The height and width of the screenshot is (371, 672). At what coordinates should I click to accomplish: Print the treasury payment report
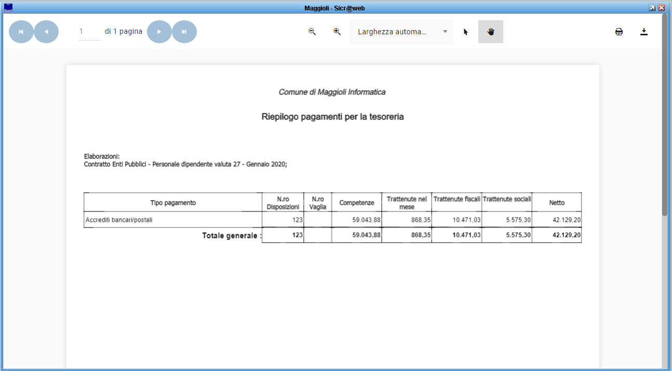point(619,32)
